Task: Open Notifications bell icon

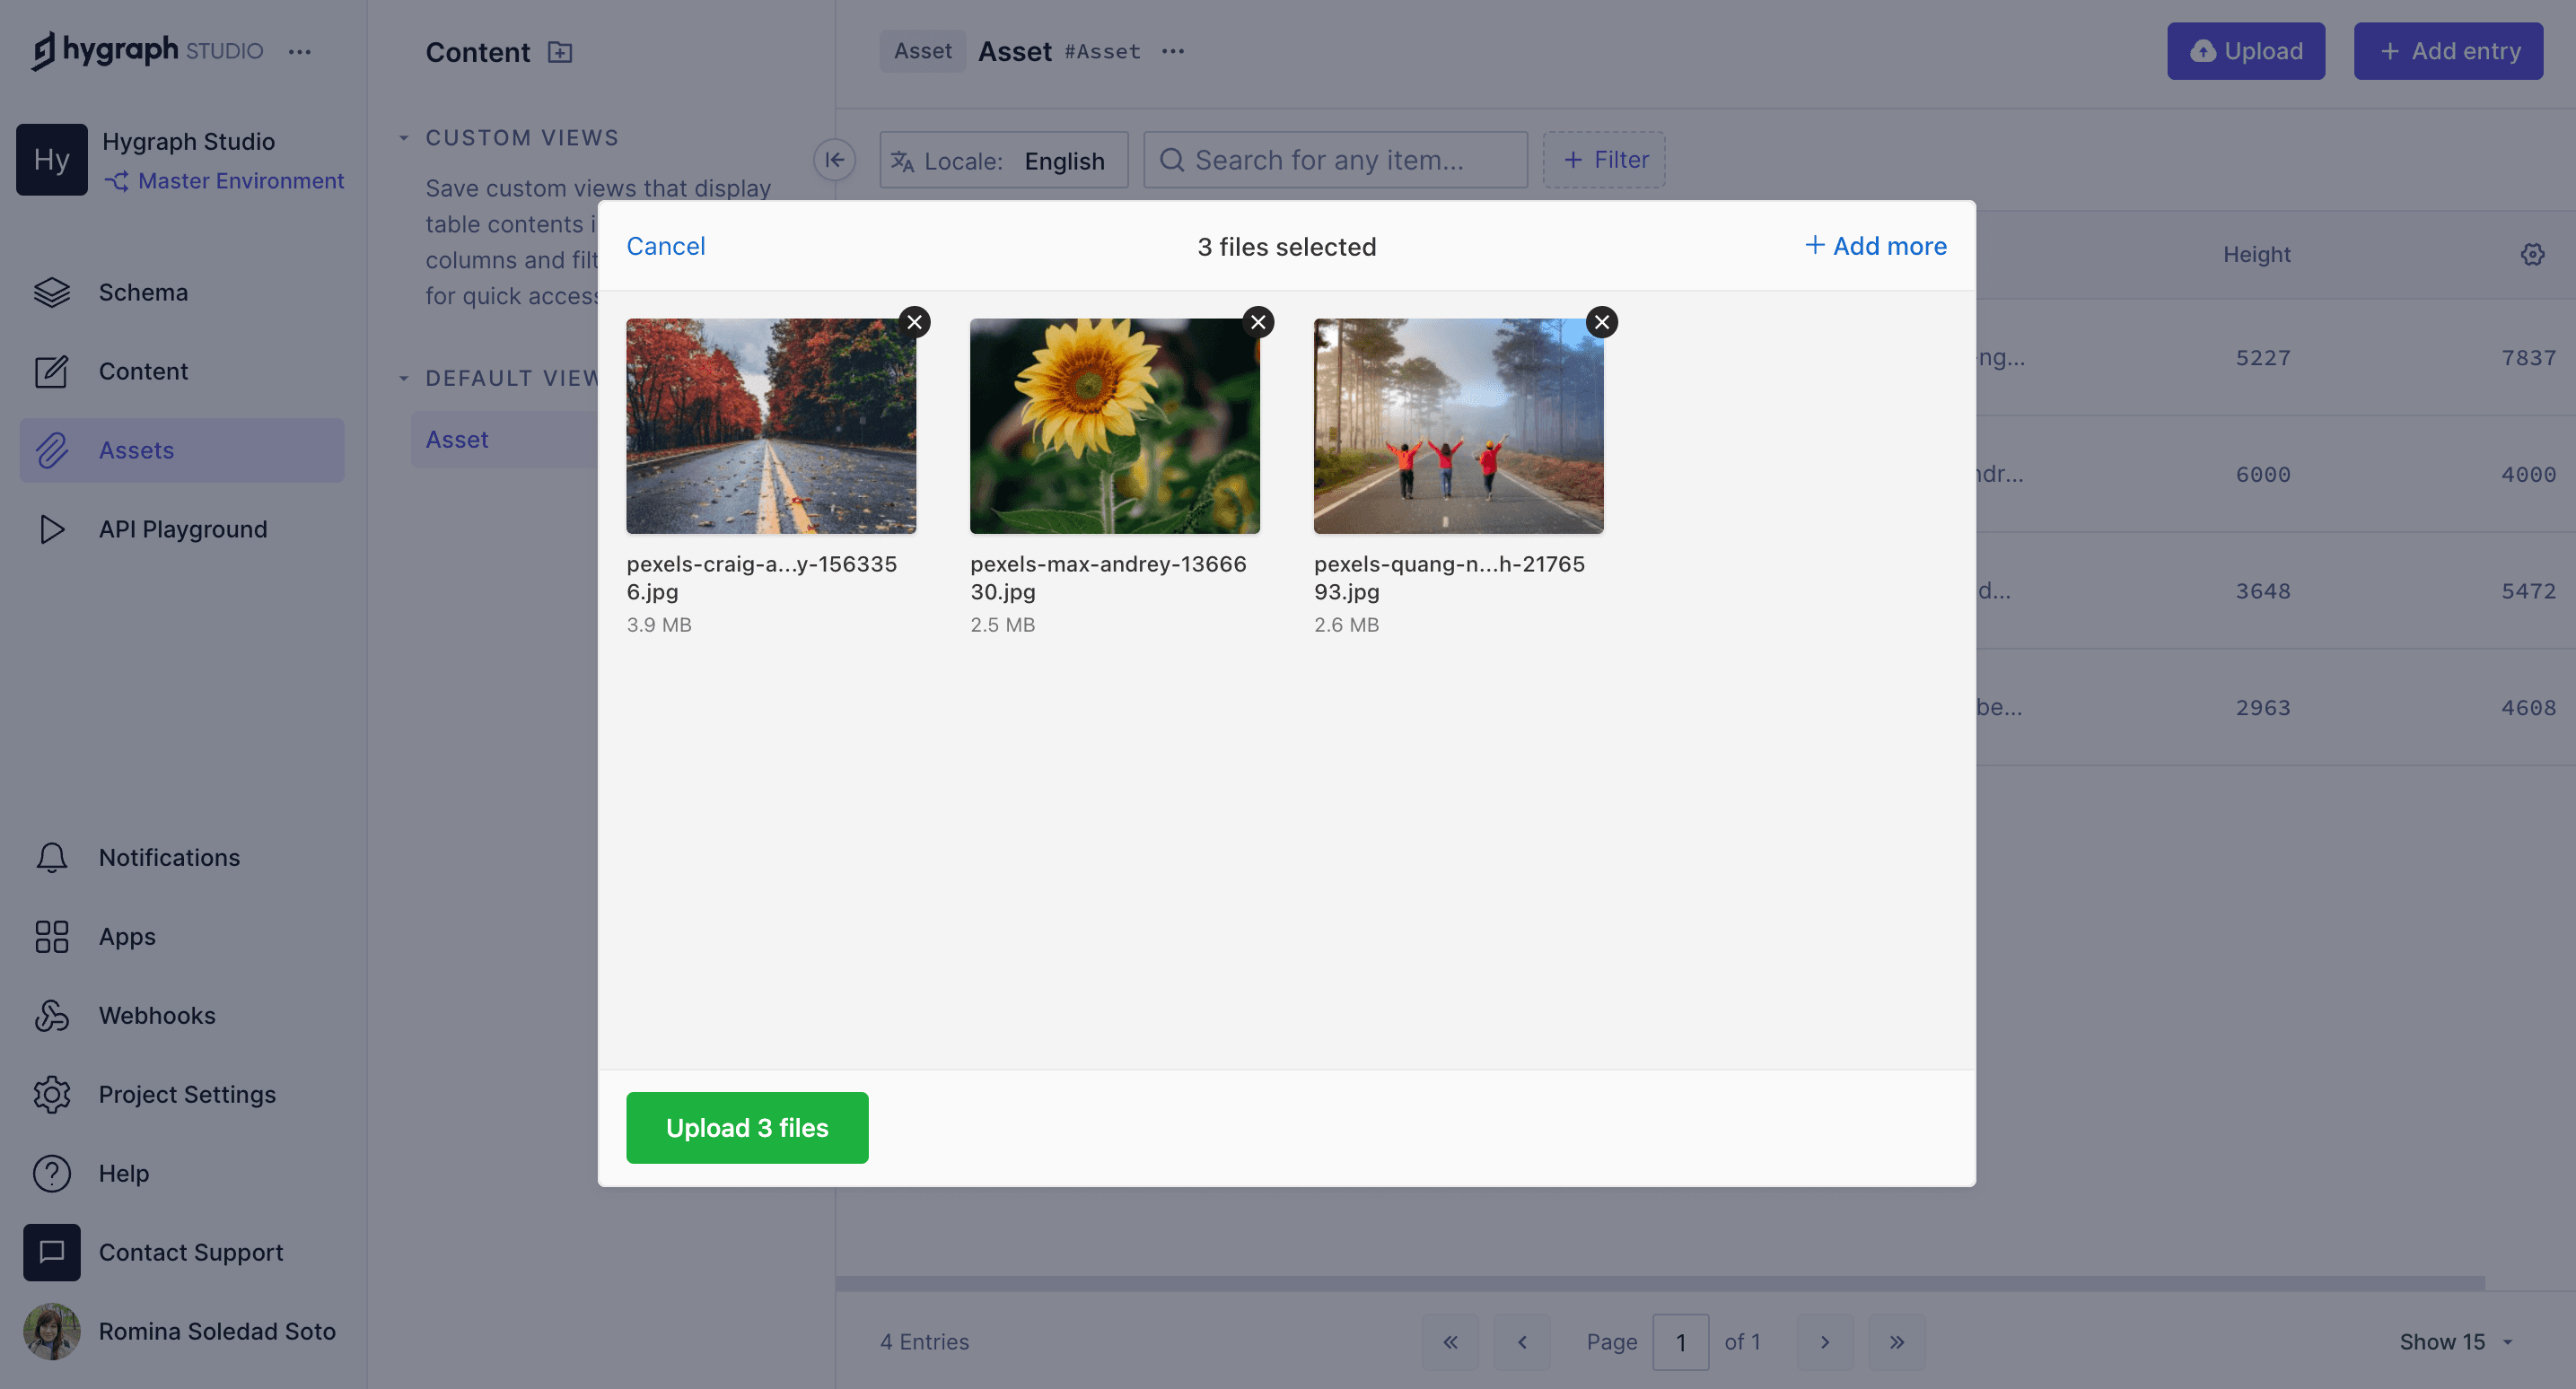Action: (x=52, y=858)
